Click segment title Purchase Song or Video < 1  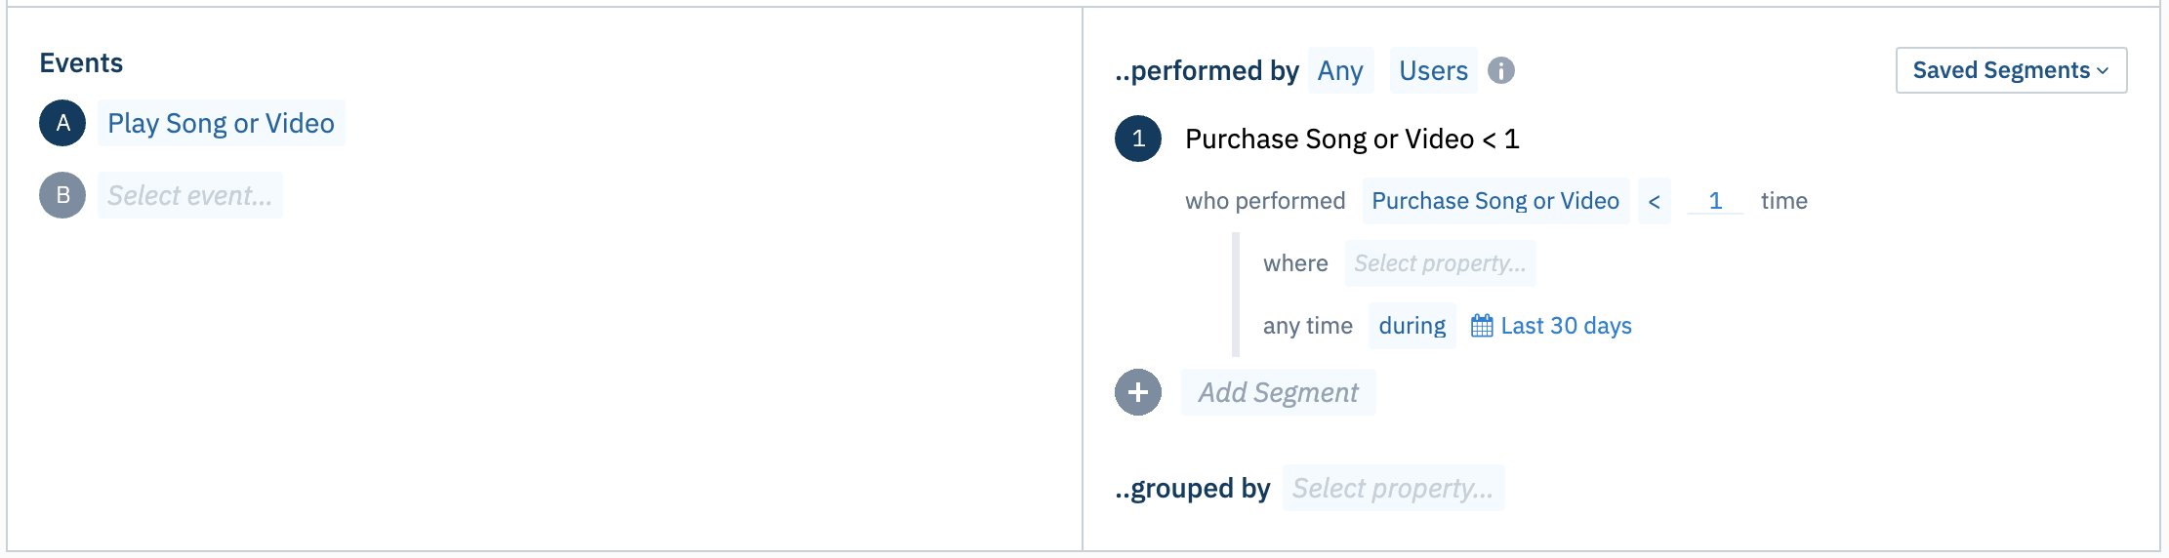(1352, 139)
